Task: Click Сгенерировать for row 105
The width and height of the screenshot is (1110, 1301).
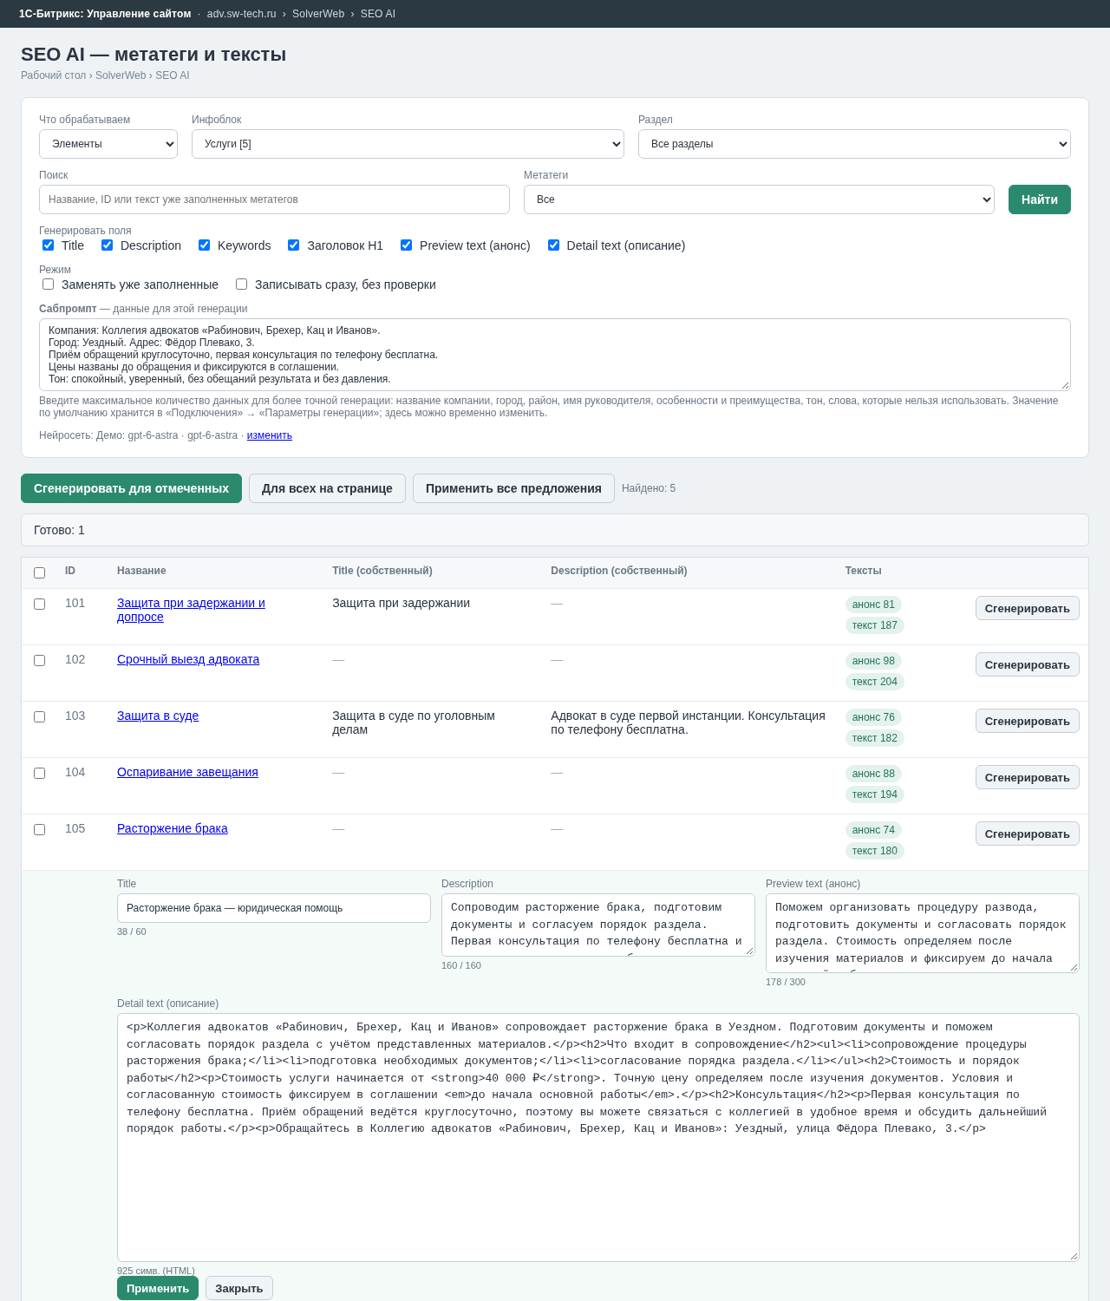Action: click(x=1028, y=834)
